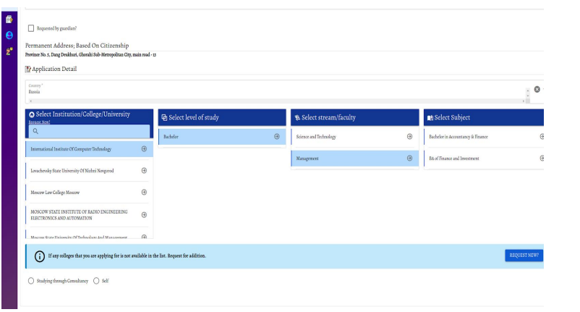
Task: Click the Request New link under institution header
Action: pyautogui.click(x=39, y=122)
